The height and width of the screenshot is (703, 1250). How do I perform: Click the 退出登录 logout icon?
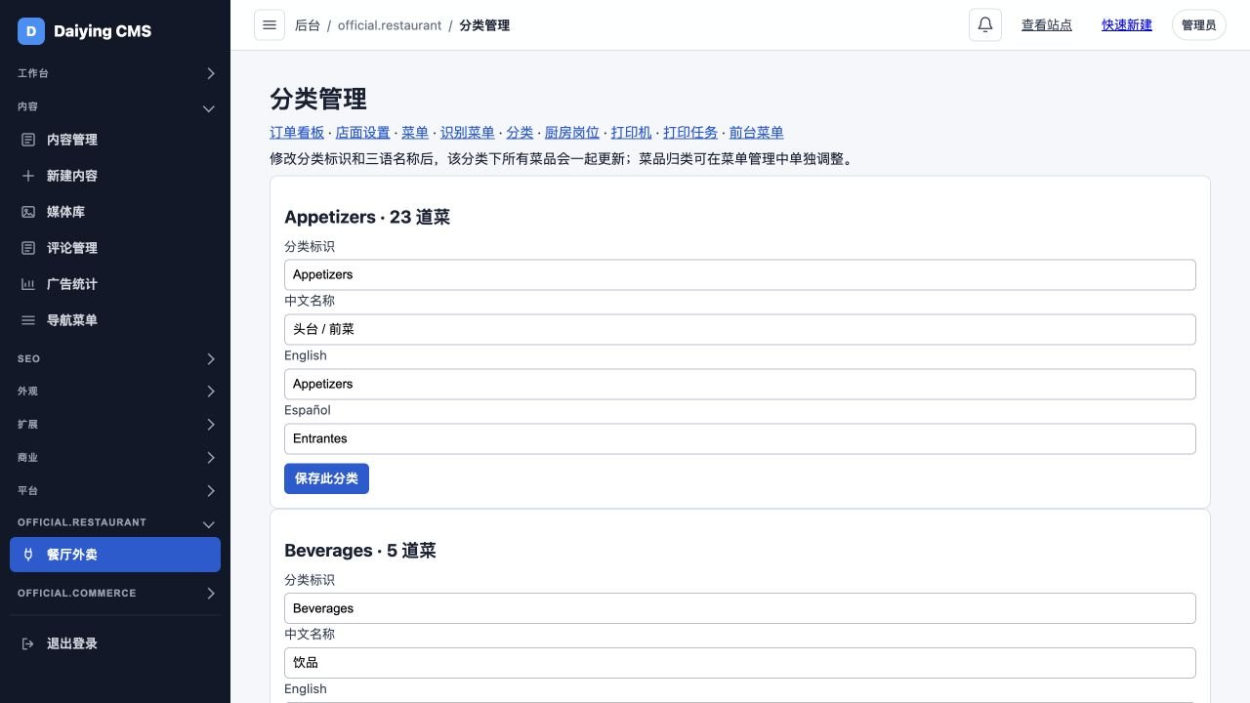click(x=28, y=643)
